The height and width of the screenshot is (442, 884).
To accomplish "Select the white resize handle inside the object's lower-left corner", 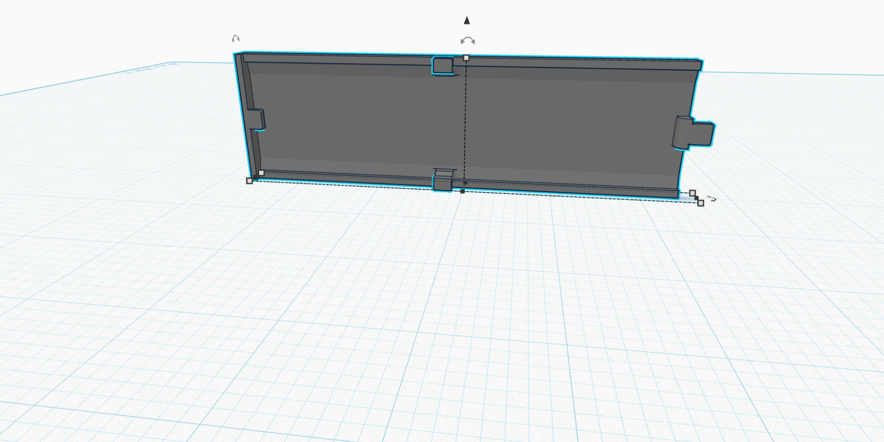I will click(261, 173).
